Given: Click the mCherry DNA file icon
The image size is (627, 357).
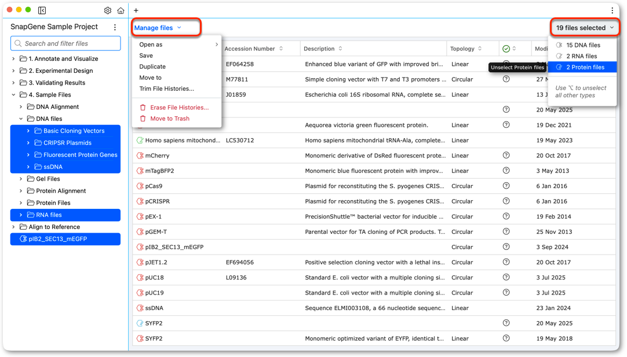Looking at the screenshot, I should tap(140, 156).
